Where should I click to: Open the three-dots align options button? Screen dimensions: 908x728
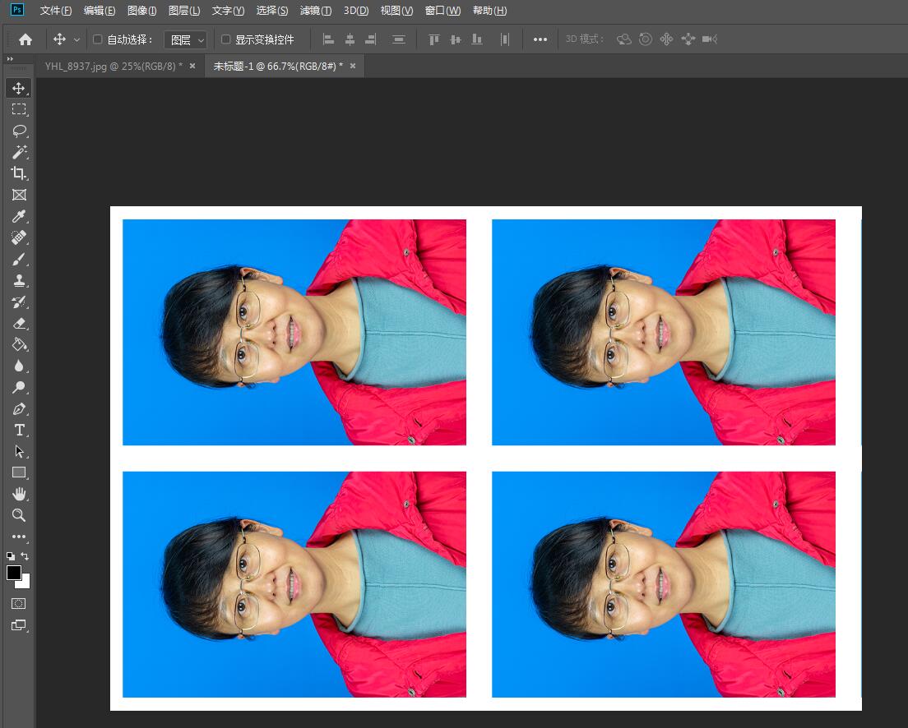(540, 39)
